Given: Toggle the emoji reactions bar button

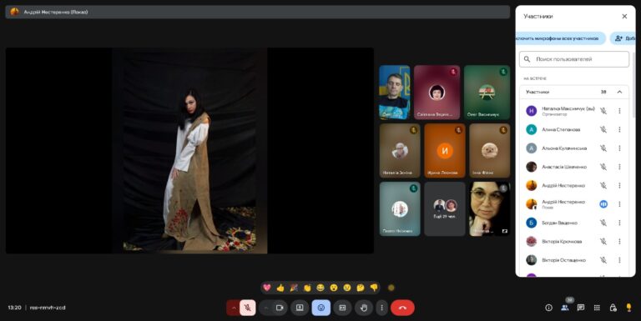Looking at the screenshot, I should [x=320, y=308].
